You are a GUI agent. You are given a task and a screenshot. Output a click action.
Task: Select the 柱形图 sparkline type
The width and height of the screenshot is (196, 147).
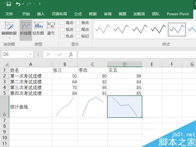pos(38,29)
